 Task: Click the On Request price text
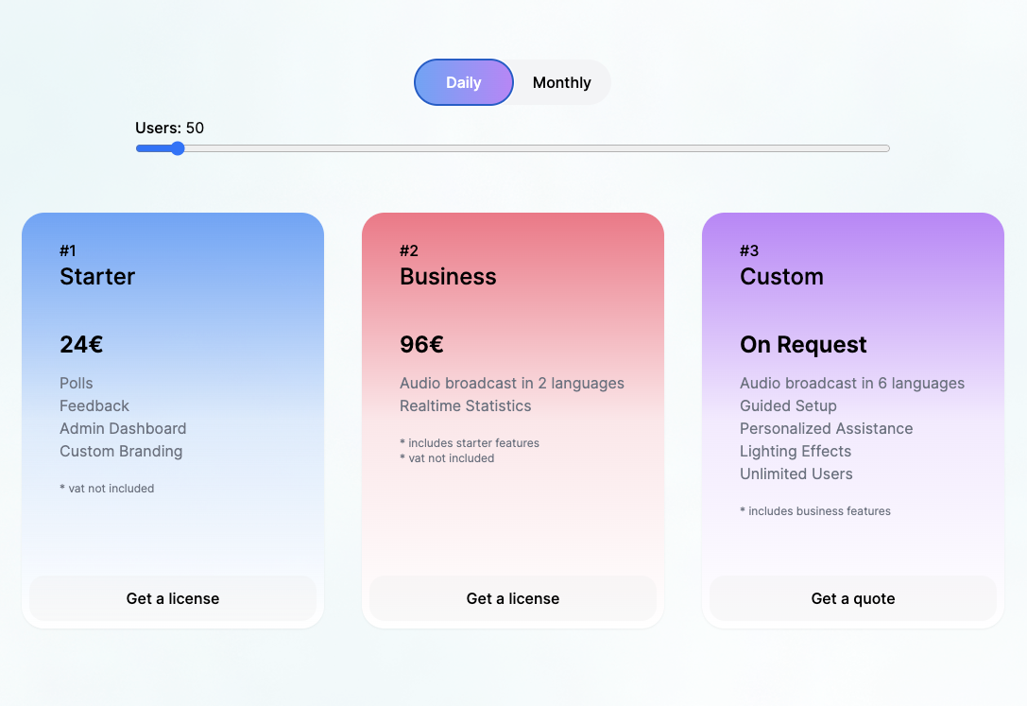[x=803, y=345]
